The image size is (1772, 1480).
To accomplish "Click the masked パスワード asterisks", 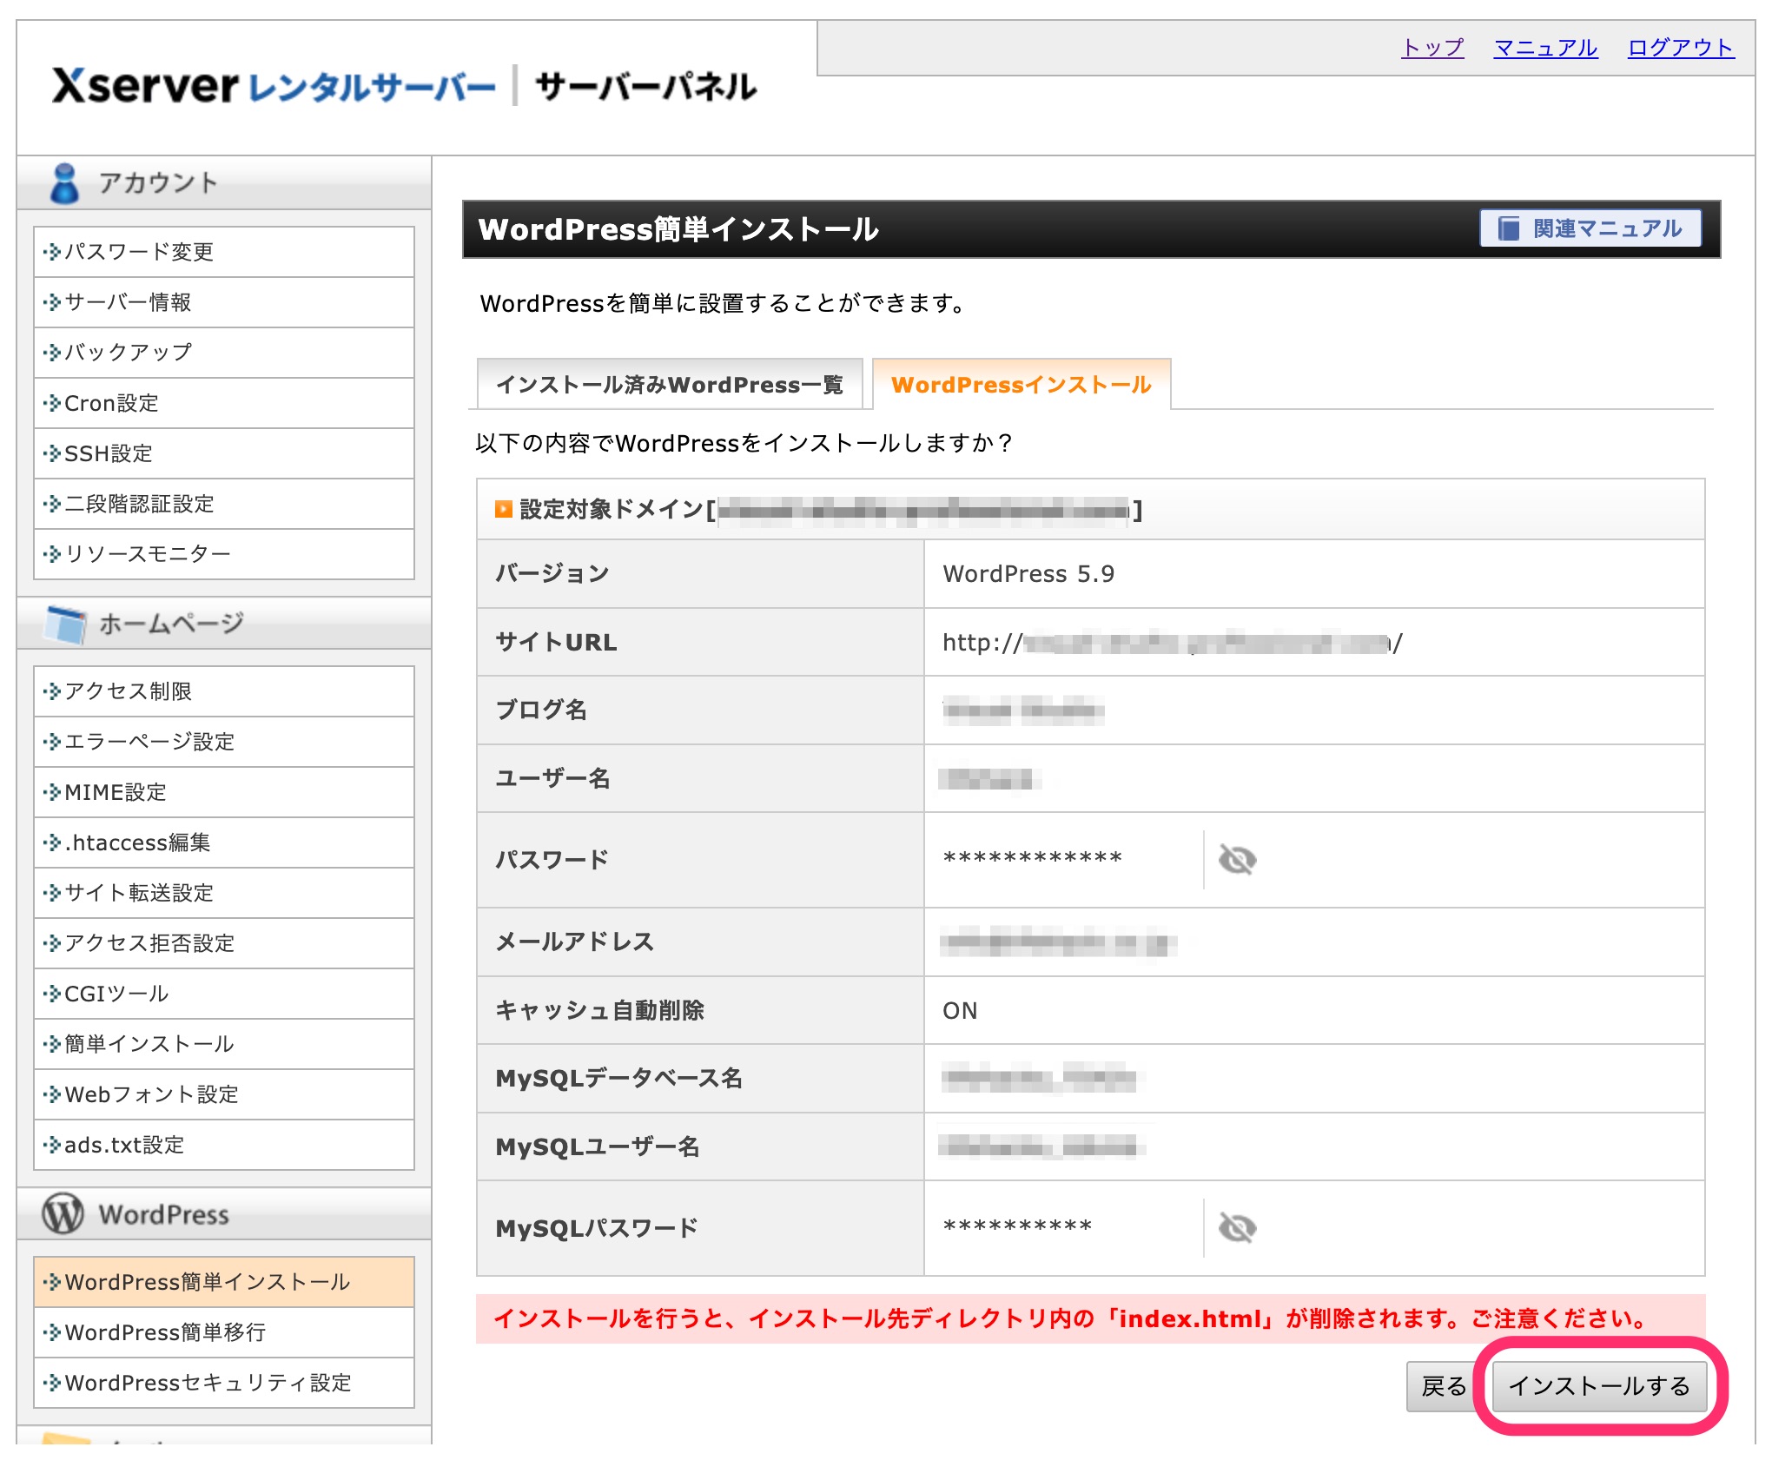I will [1033, 859].
